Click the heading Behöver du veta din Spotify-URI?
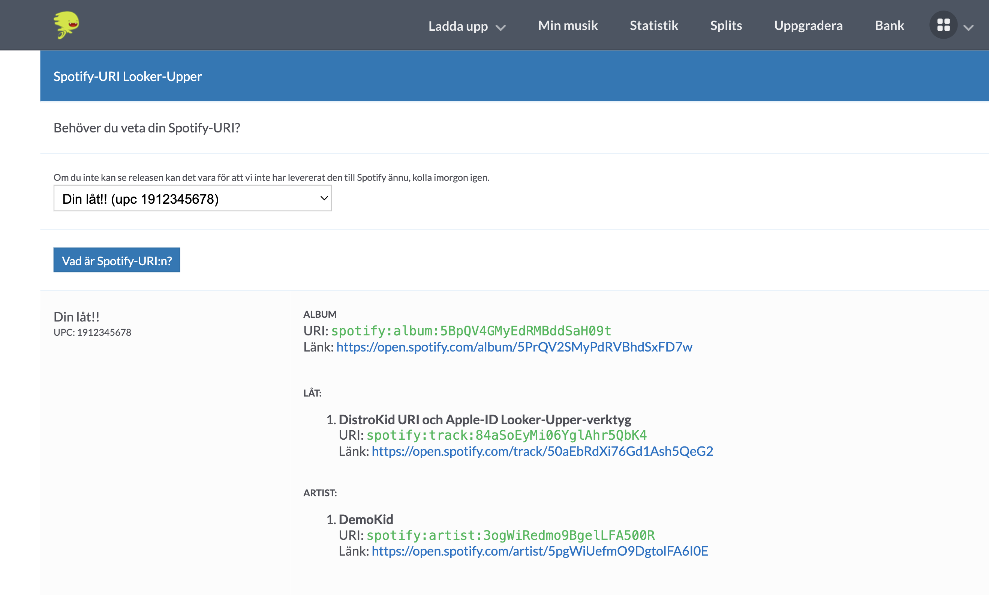 (147, 128)
